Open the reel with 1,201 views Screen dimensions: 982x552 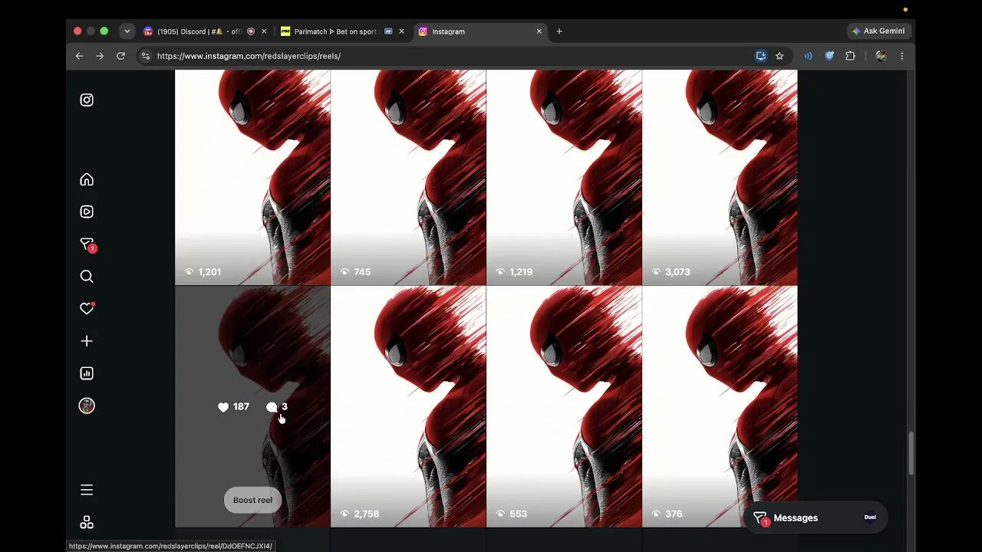[x=252, y=177]
